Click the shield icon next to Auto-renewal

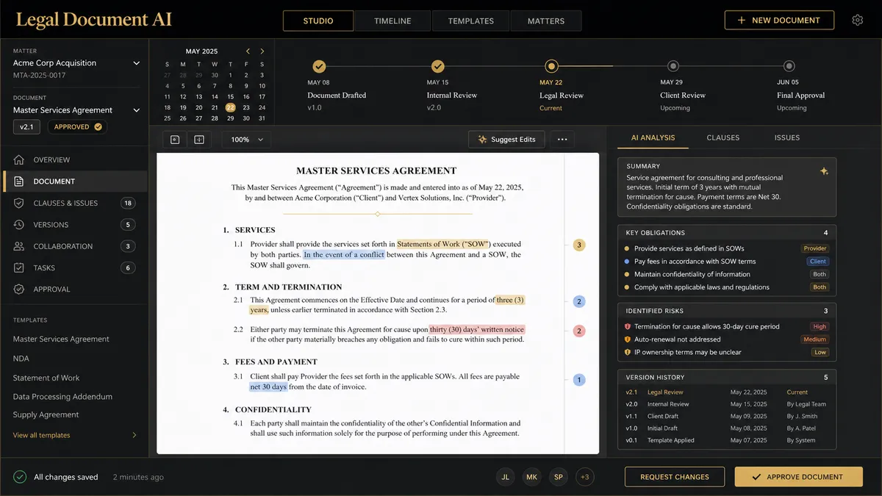click(628, 339)
